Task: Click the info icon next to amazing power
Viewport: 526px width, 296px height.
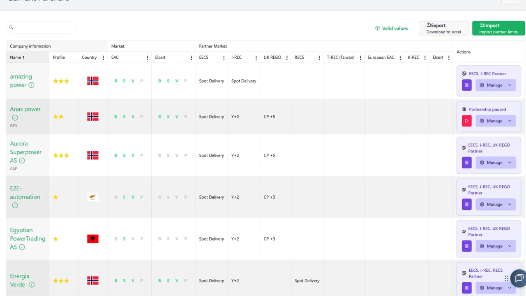Action: tap(31, 85)
